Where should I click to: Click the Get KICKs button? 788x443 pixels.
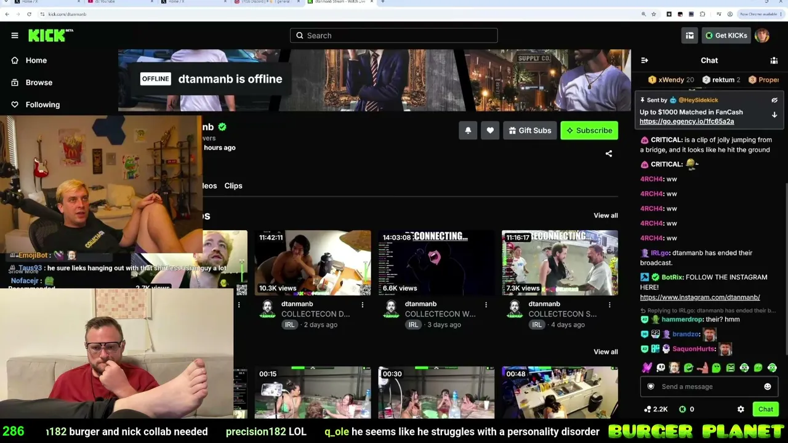coord(726,36)
